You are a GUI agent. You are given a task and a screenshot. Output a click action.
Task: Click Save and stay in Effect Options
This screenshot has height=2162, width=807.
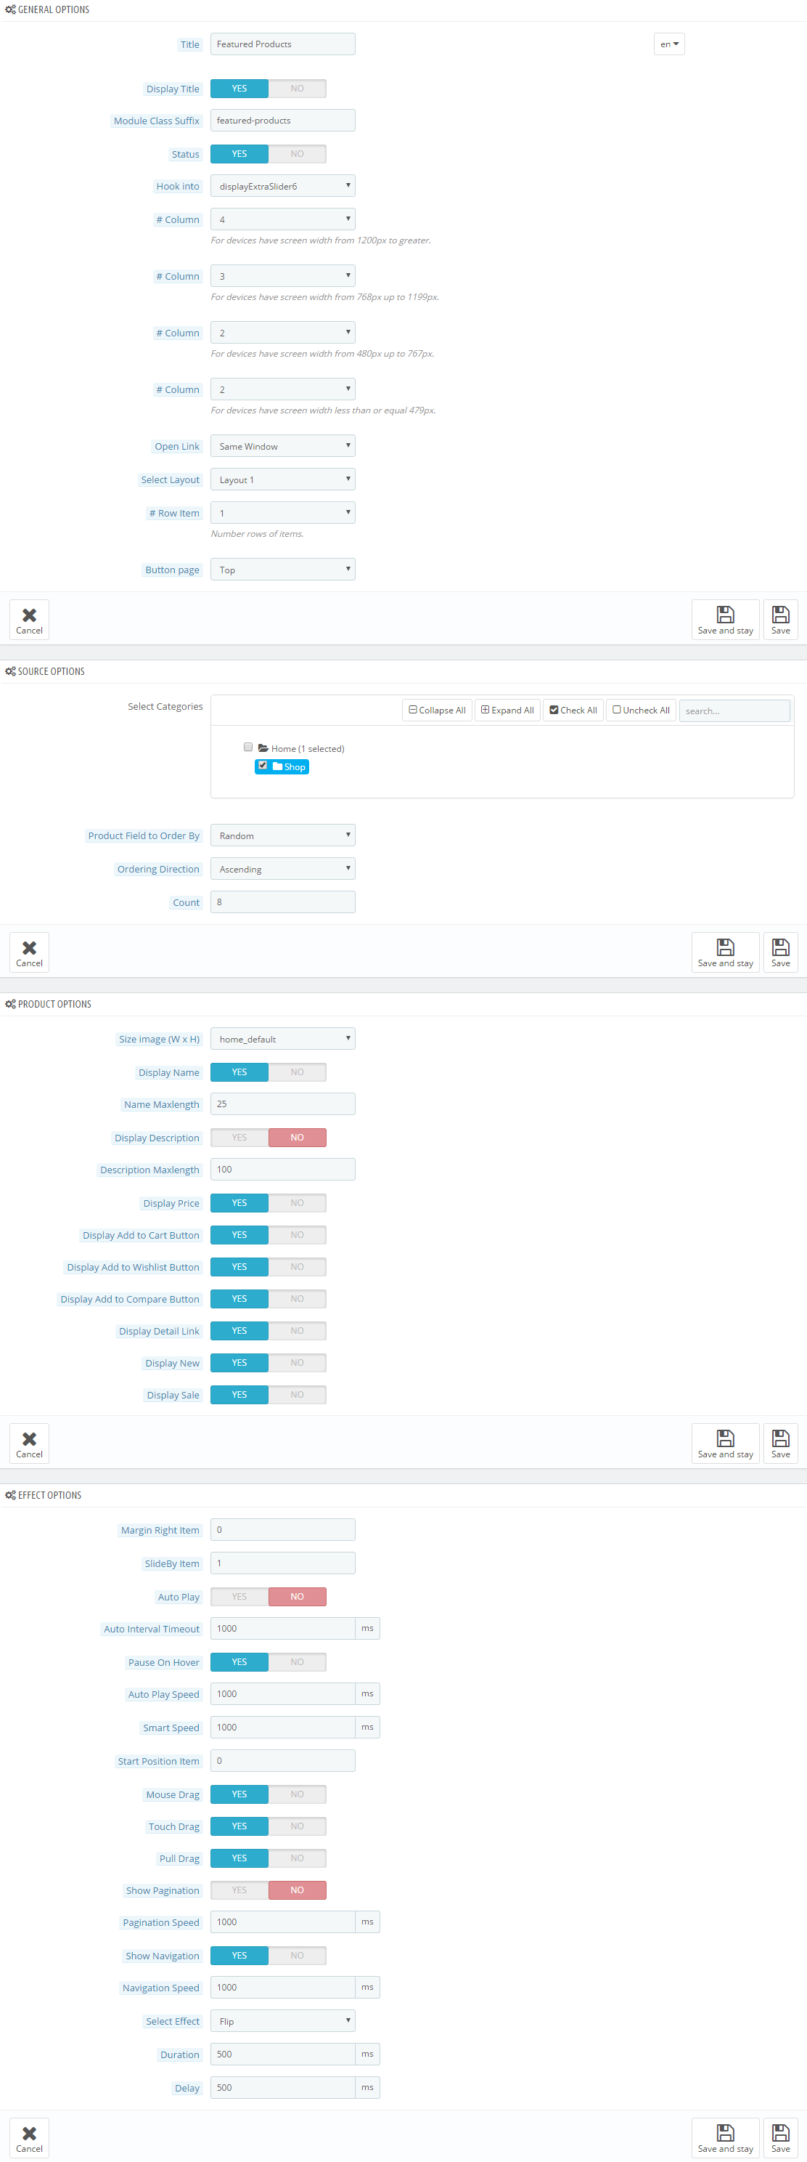[x=725, y=2137]
